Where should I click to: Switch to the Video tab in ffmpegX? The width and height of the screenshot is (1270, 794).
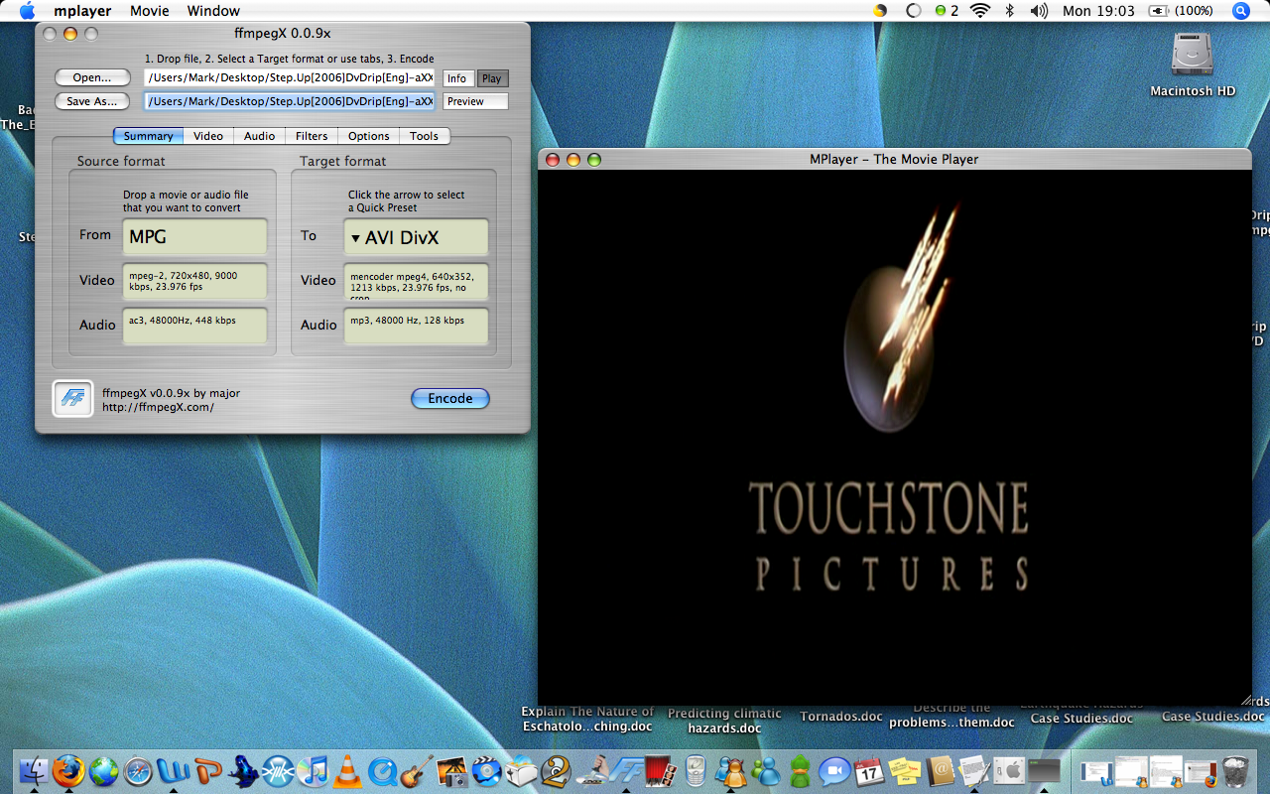click(208, 136)
